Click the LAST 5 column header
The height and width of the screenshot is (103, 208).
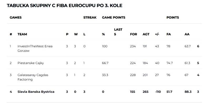tap(118, 32)
